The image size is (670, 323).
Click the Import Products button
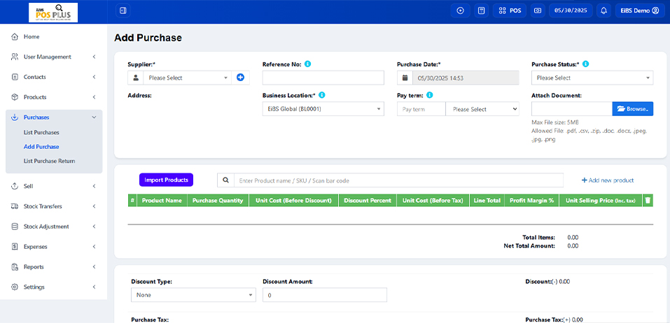(166, 180)
